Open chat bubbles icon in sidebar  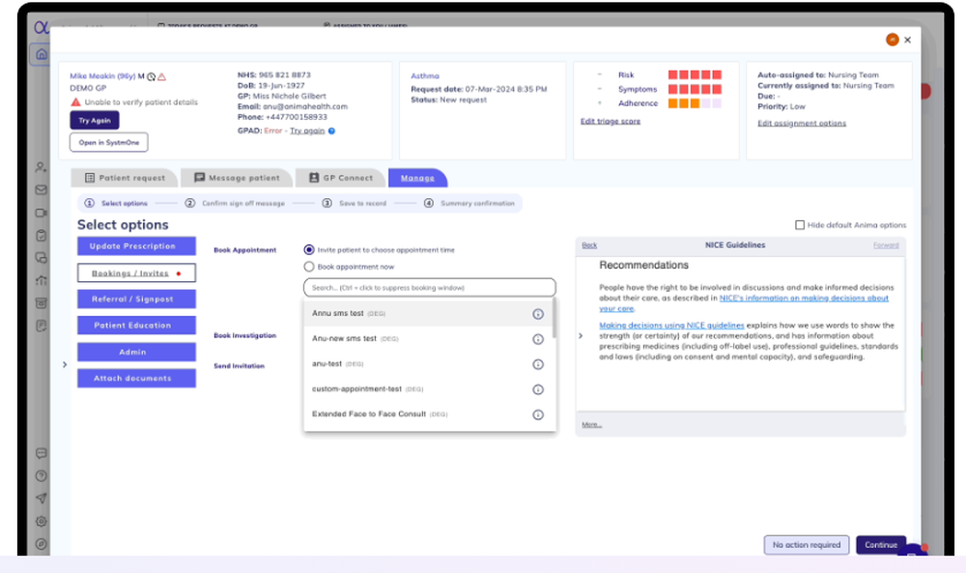[x=41, y=258]
